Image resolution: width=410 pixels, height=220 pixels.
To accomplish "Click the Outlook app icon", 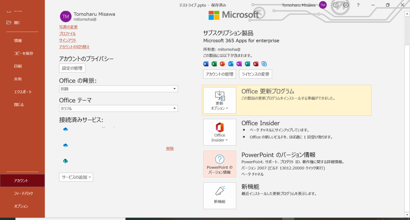I will pyautogui.click(x=231, y=64).
